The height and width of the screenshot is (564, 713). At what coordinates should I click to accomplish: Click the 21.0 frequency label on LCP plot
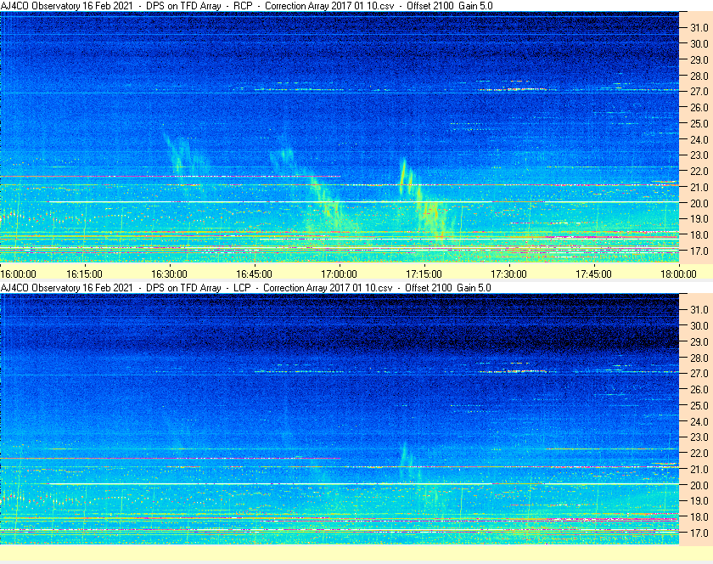click(699, 469)
